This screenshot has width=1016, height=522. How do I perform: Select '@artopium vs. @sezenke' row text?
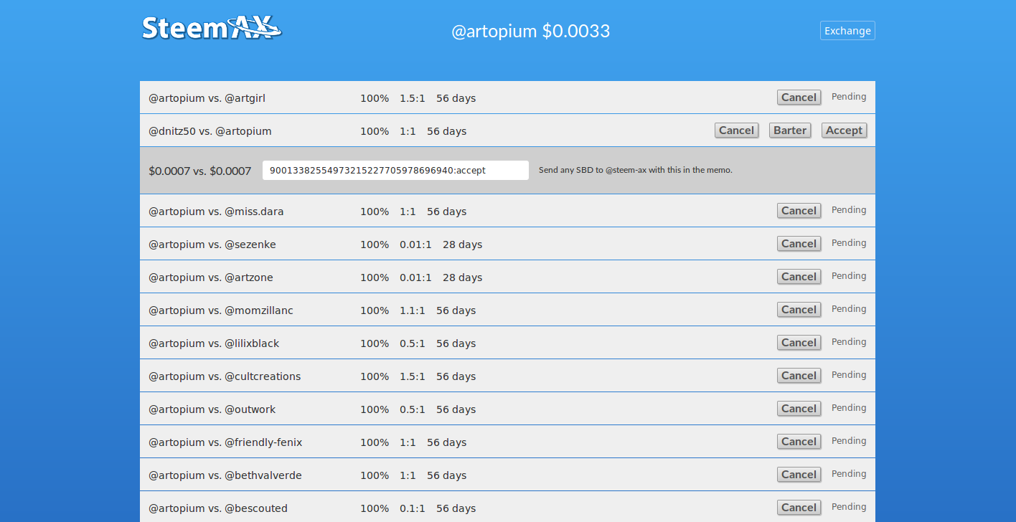[212, 245]
